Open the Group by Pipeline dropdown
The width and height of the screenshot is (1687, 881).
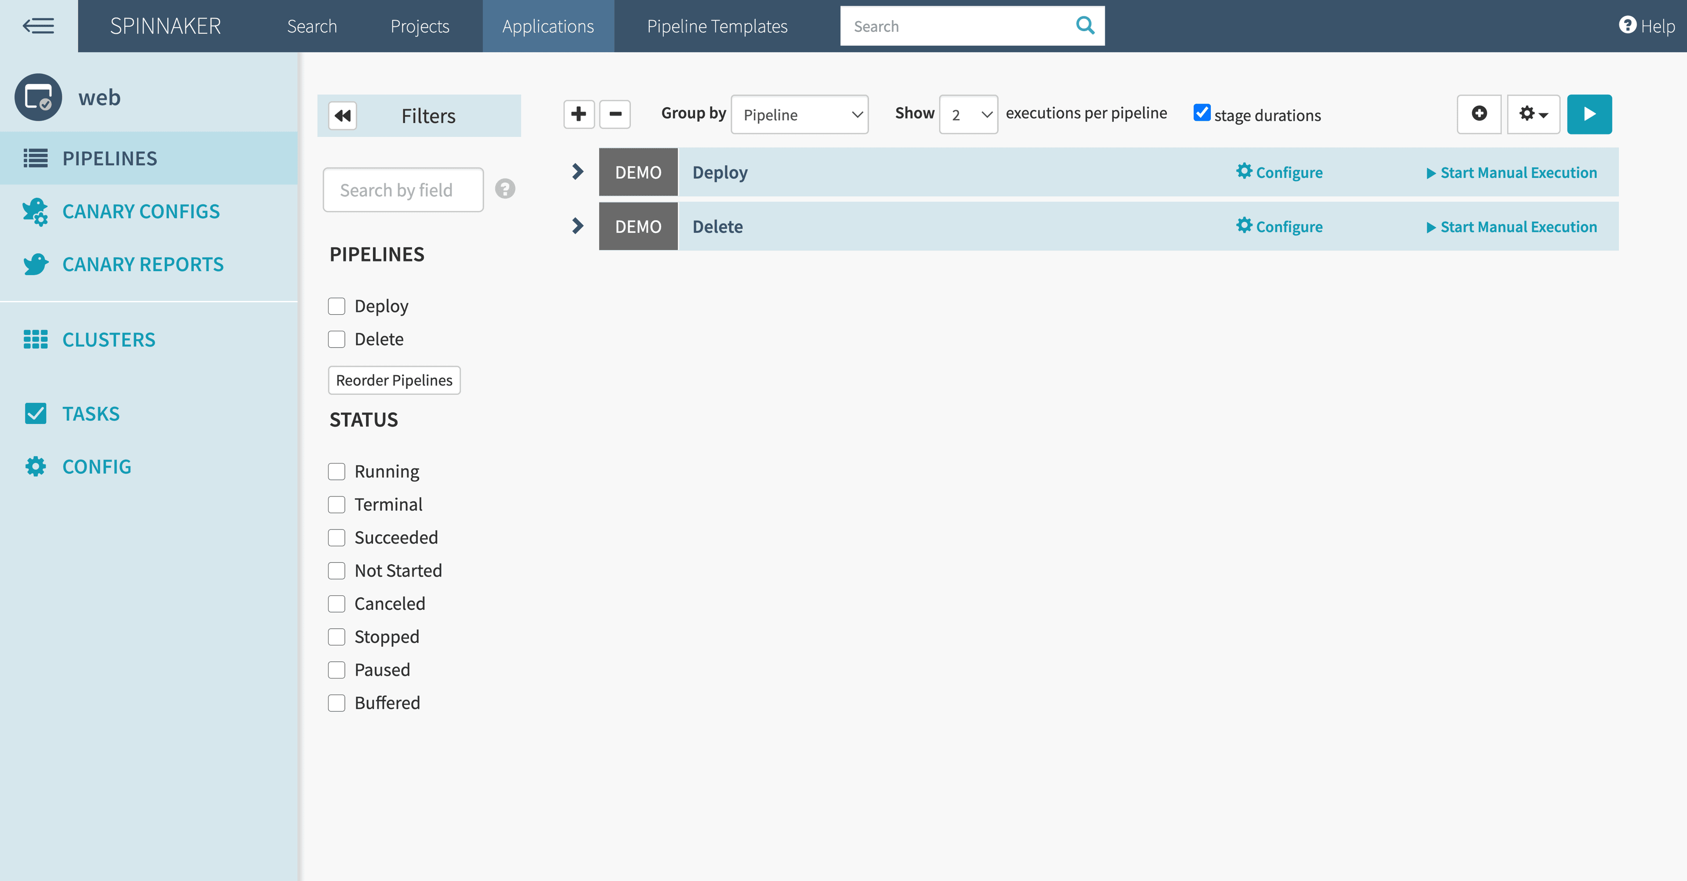pyautogui.click(x=800, y=115)
